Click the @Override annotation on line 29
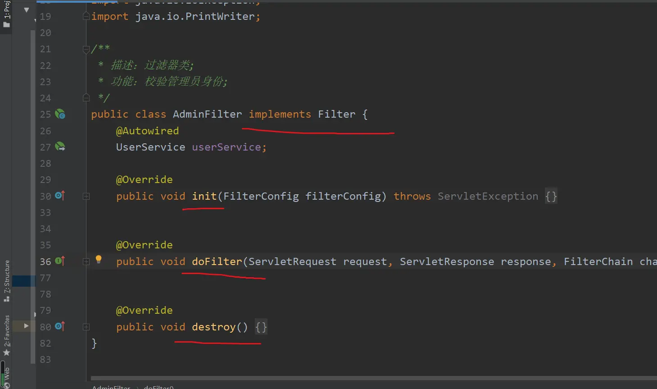The width and height of the screenshot is (657, 389). (144, 179)
